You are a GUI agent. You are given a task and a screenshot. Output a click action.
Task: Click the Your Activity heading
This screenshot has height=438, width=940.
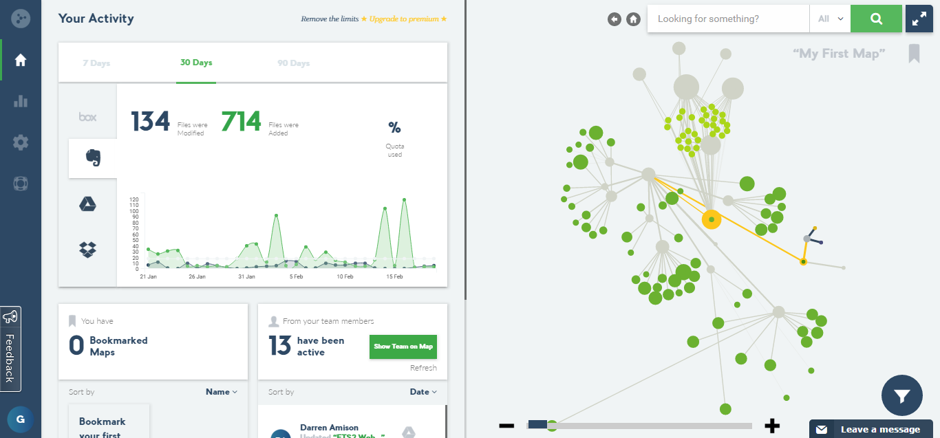[96, 19]
